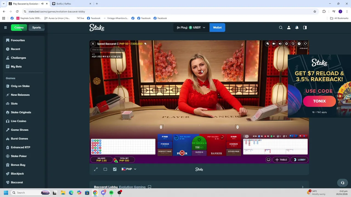Toggle the percentage statistics switch
The height and width of the screenshot is (197, 351).
tap(247, 136)
